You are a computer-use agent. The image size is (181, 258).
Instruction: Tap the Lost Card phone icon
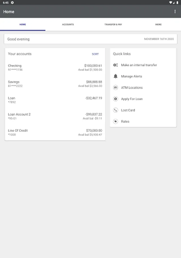[x=116, y=110]
